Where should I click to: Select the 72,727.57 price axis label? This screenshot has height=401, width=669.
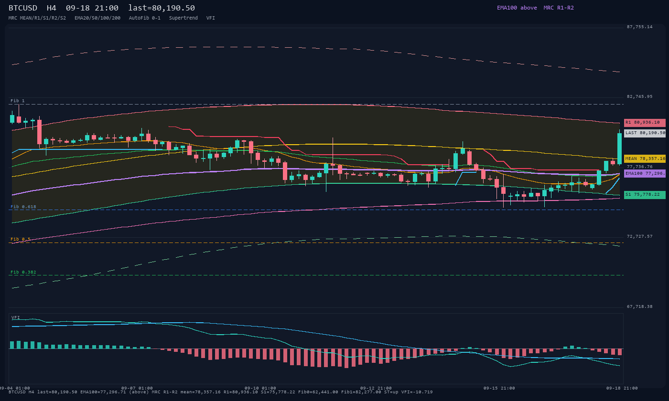(x=639, y=236)
